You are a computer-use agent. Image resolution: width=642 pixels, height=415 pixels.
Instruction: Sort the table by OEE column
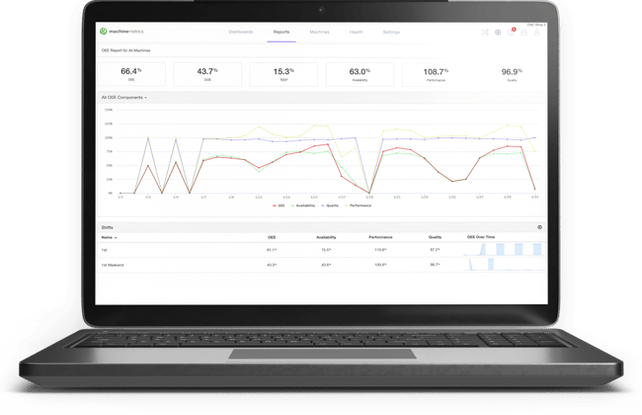272,237
